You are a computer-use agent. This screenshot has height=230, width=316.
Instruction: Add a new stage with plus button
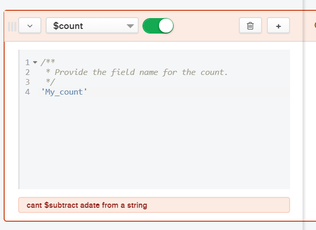tap(278, 26)
